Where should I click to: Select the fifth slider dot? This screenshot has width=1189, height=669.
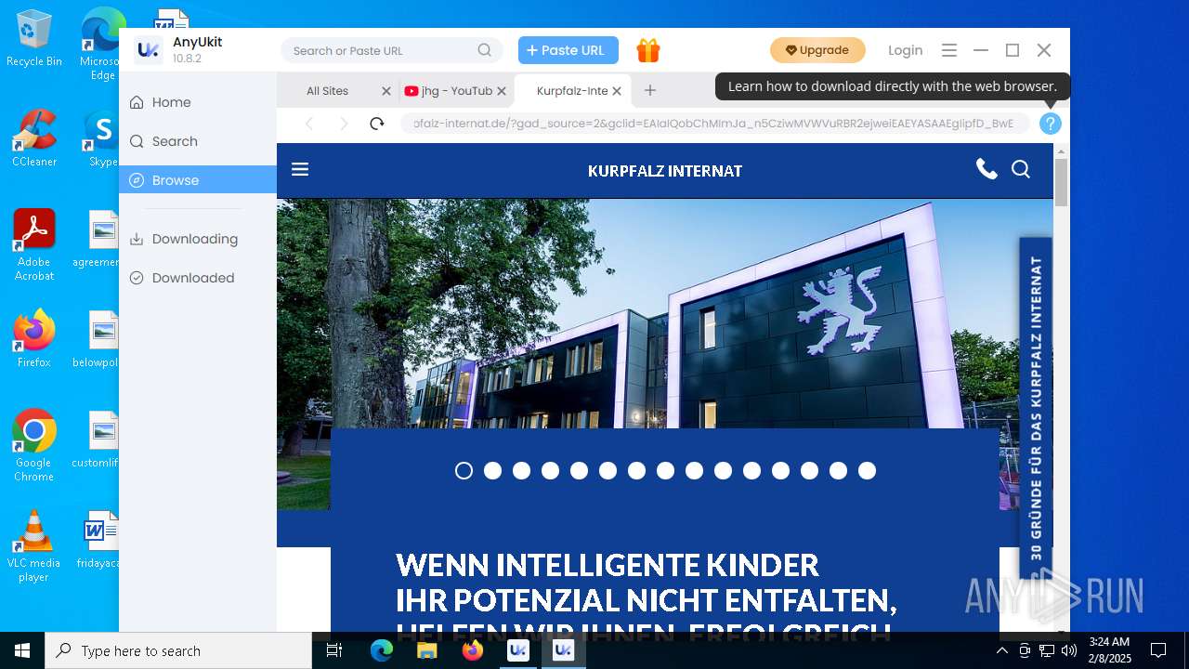pos(579,471)
